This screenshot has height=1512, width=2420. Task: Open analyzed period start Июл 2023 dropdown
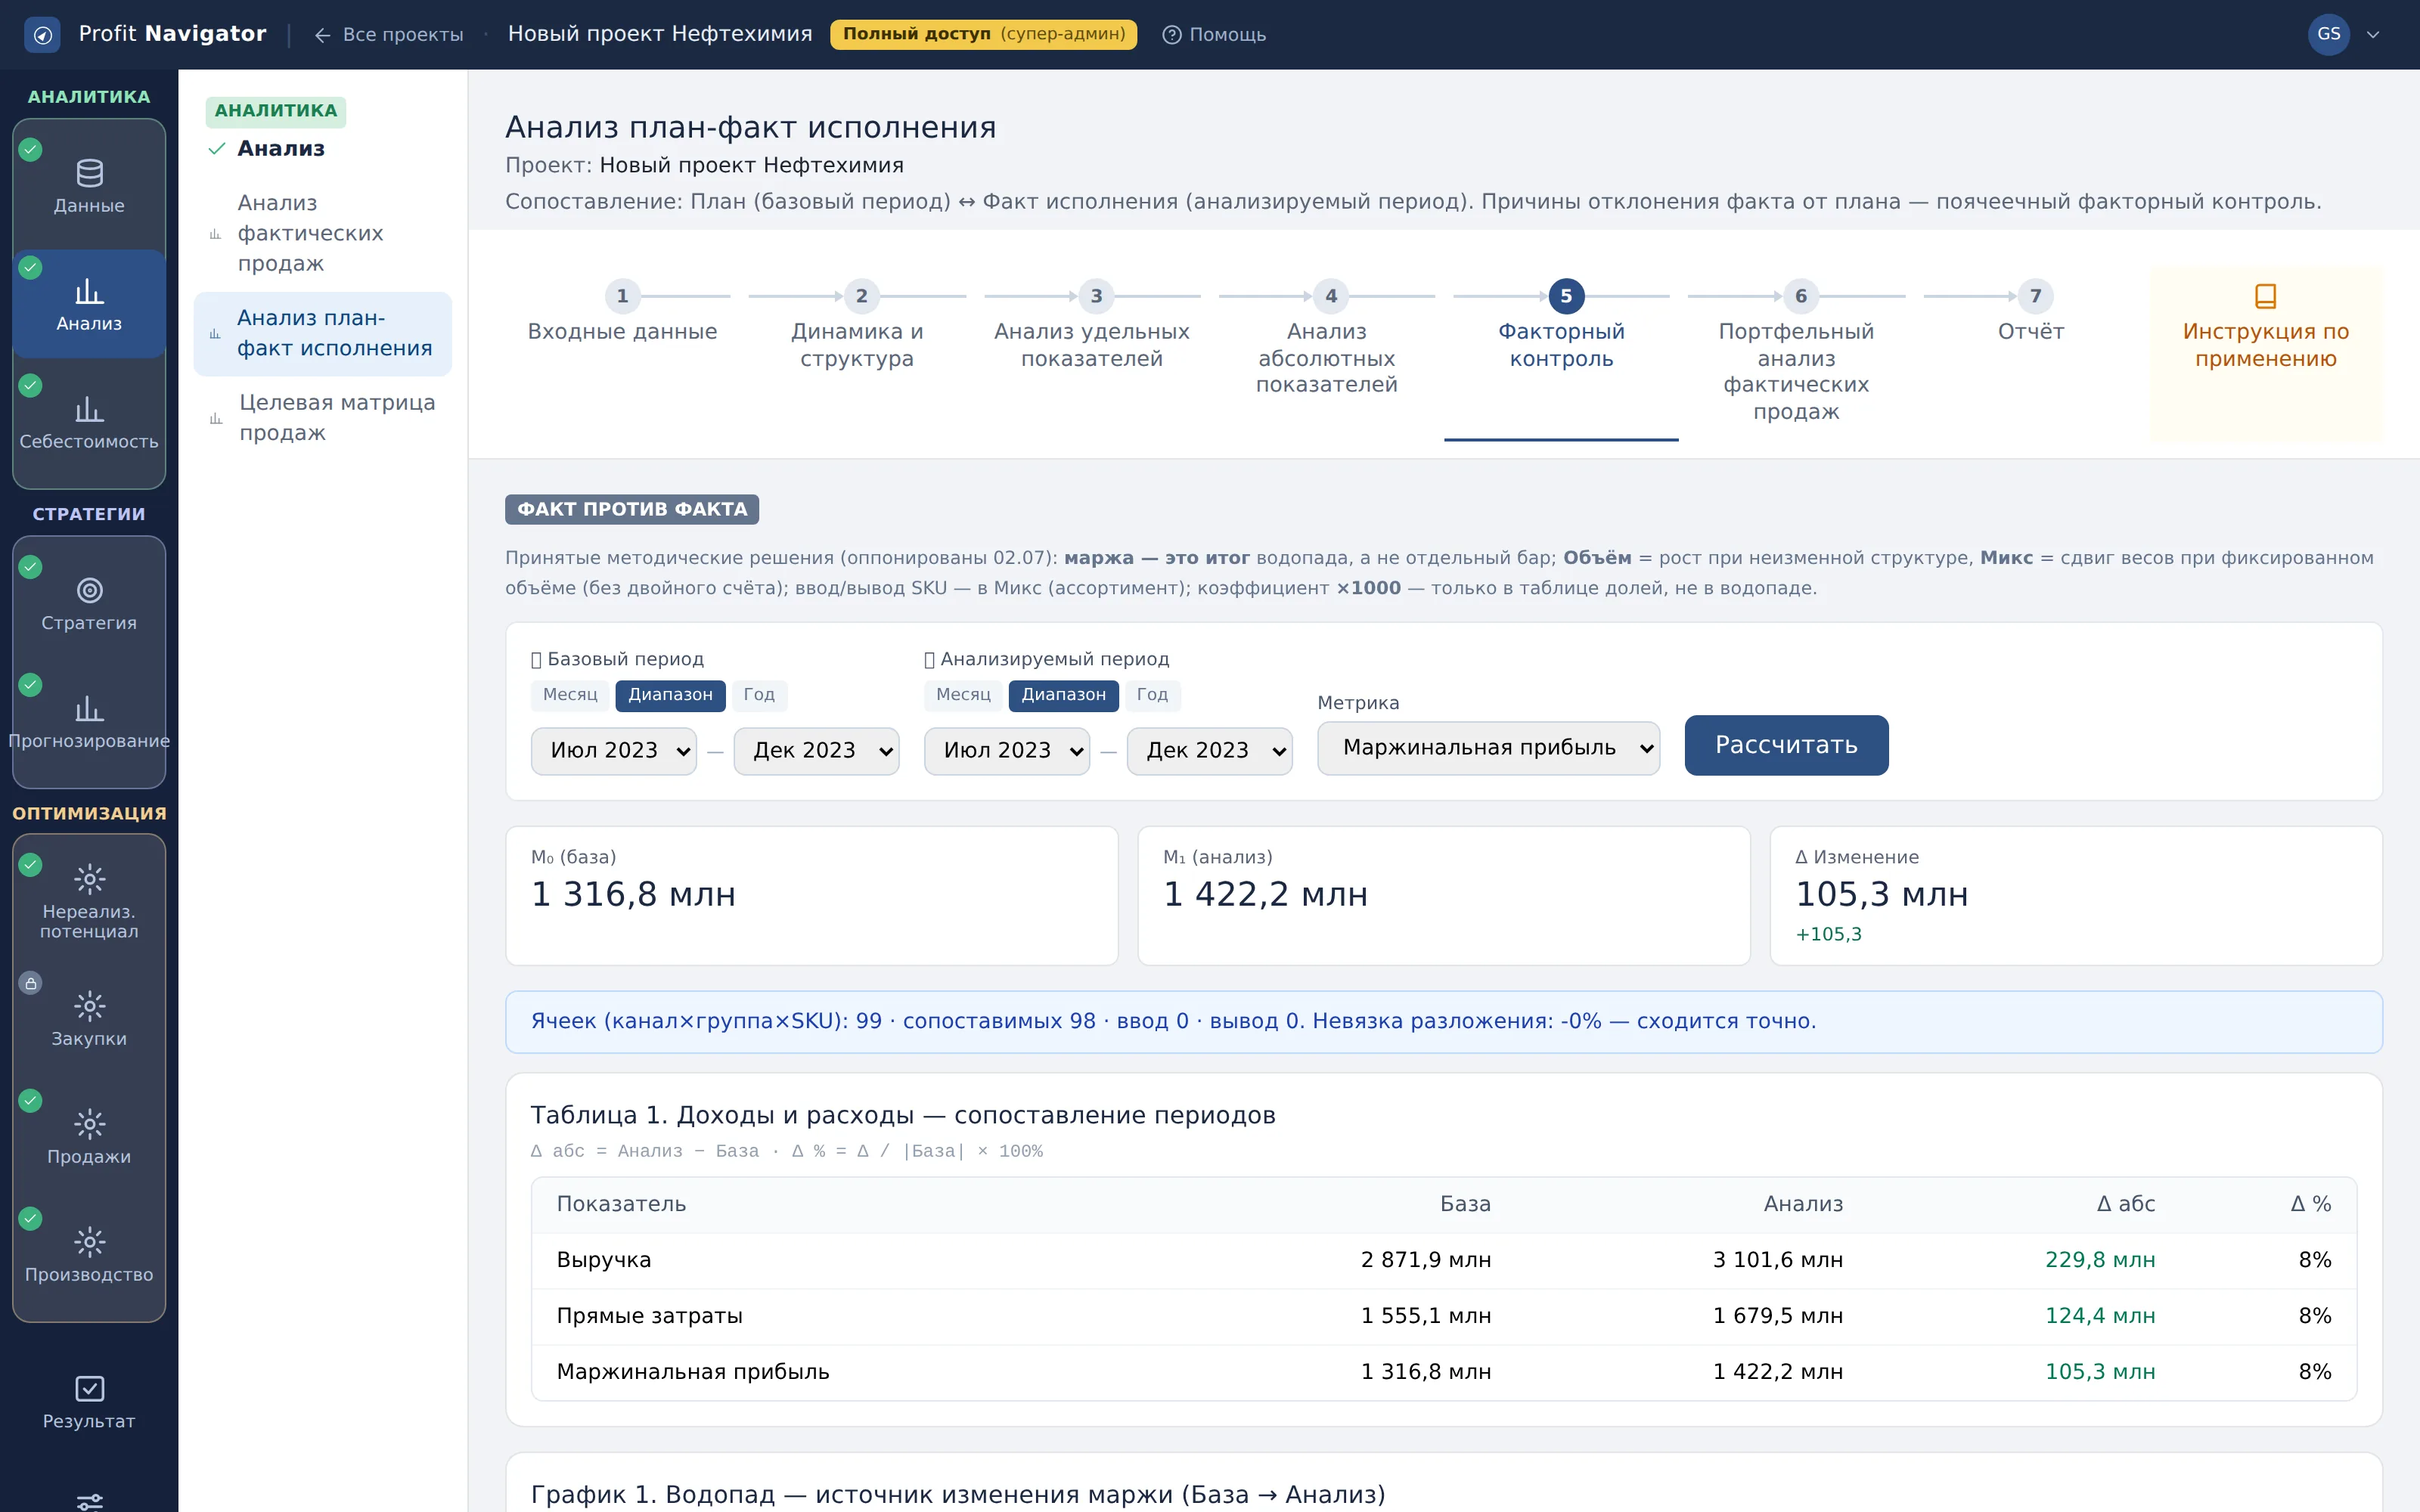point(1007,751)
